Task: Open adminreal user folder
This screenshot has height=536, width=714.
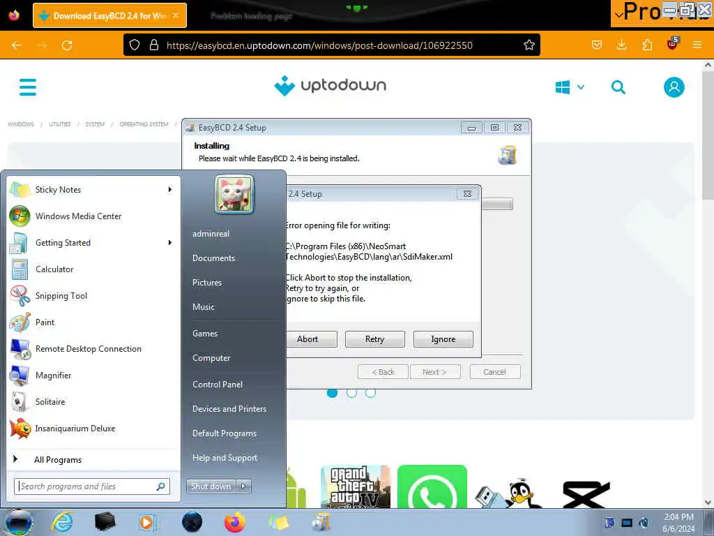Action: coord(211,234)
